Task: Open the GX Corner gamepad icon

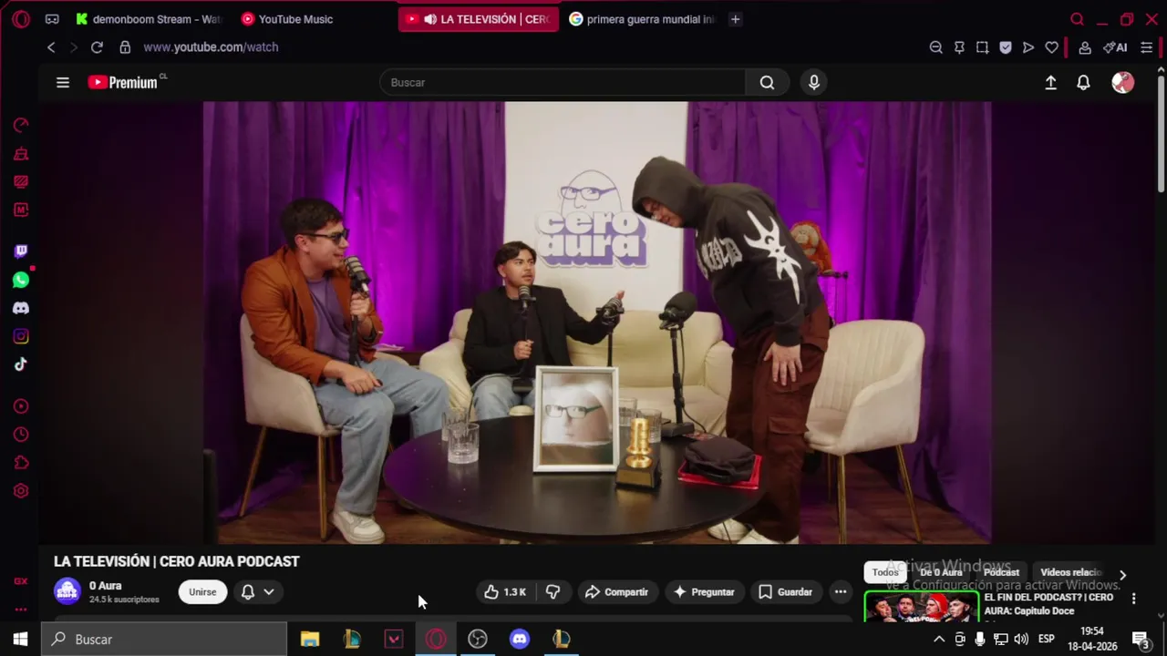Action: coord(52,19)
